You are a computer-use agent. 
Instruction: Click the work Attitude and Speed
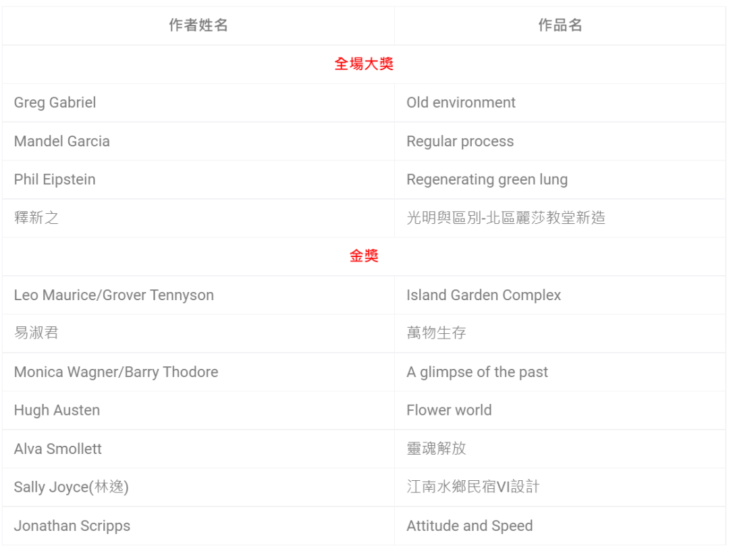tap(470, 526)
